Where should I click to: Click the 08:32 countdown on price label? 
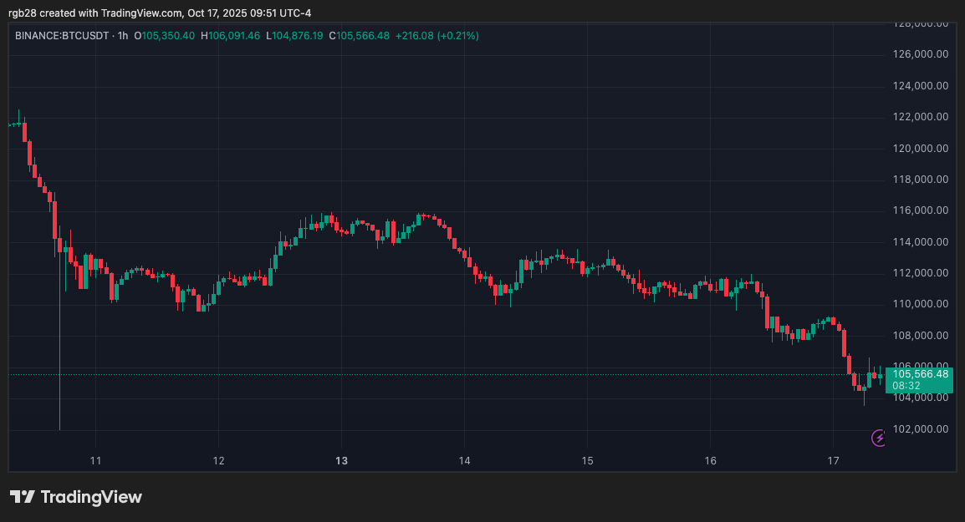[x=905, y=387]
